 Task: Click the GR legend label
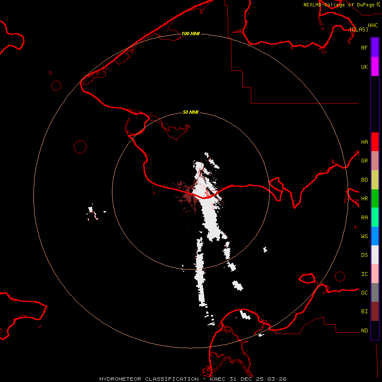click(x=364, y=161)
